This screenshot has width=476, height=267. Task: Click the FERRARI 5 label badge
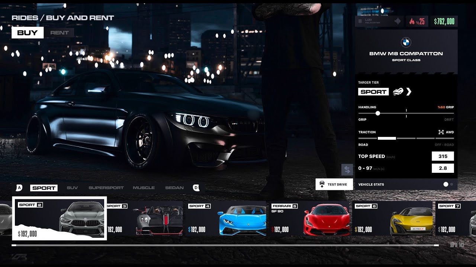284,206
